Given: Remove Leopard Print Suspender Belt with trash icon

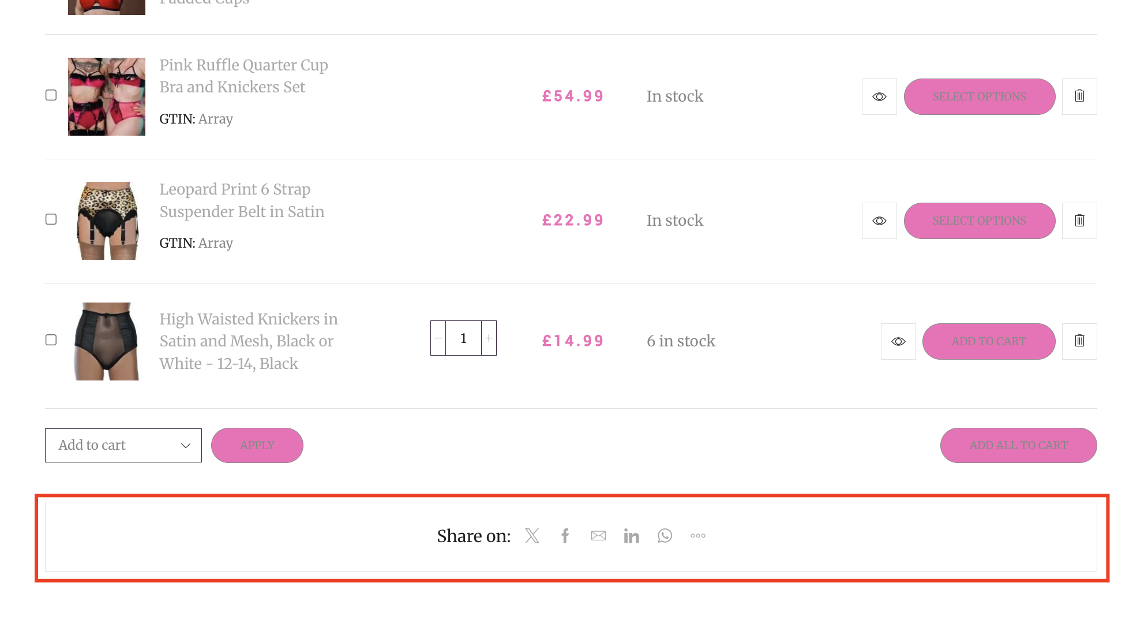Looking at the screenshot, I should pyautogui.click(x=1079, y=221).
